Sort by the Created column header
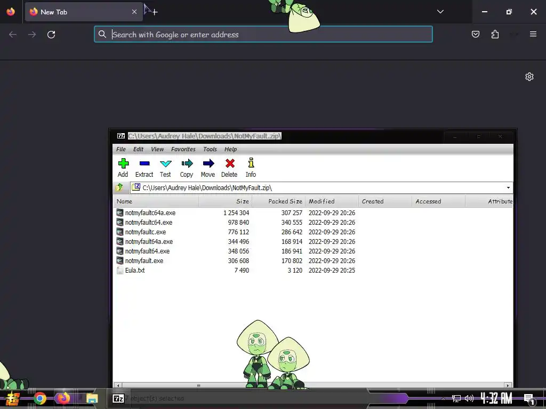Image resolution: width=546 pixels, height=409 pixels. pos(385,201)
